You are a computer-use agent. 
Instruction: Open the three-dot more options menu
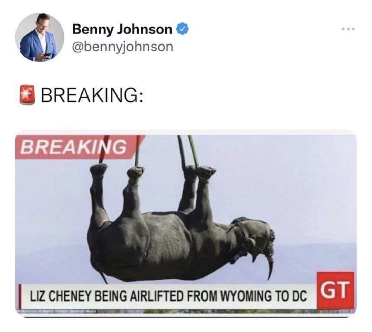348,29
